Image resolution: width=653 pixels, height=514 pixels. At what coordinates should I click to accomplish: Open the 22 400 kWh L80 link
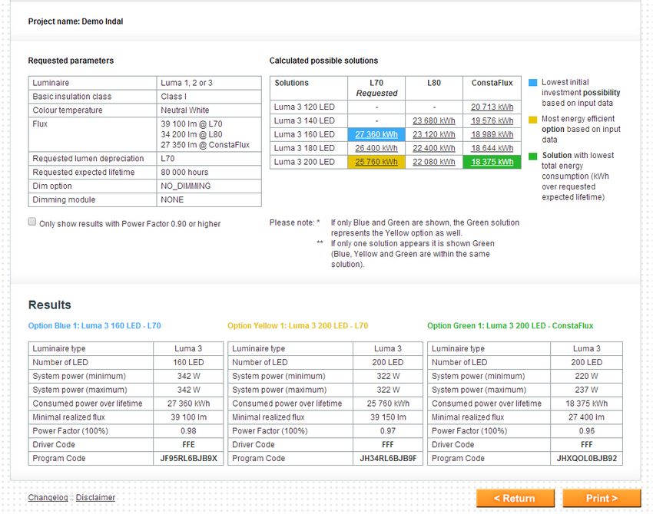434,148
